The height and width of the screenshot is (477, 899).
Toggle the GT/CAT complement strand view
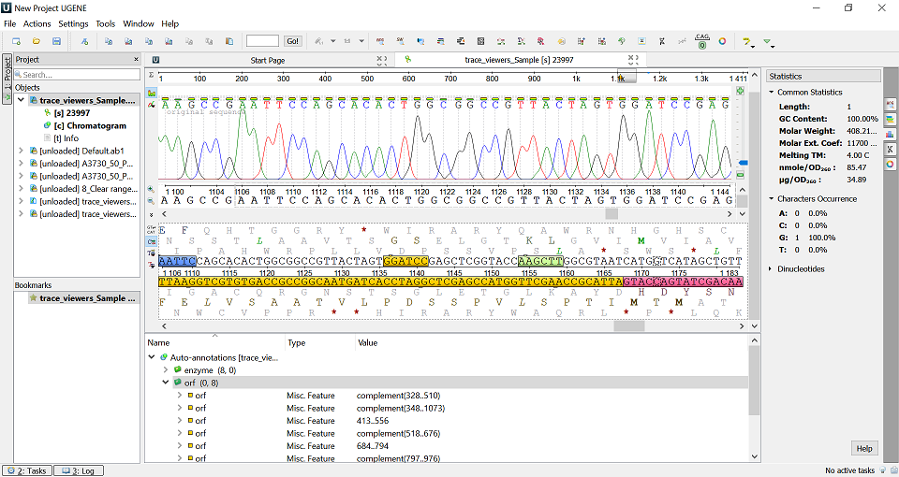[152, 230]
